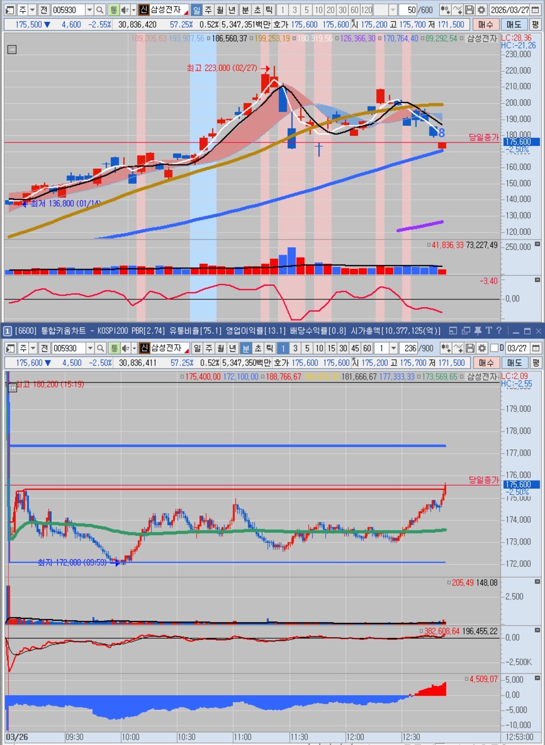Click the candle chart-type icon in bottom toolbar
Image resolution: width=545 pixels, height=745 pixels.
pos(446,348)
